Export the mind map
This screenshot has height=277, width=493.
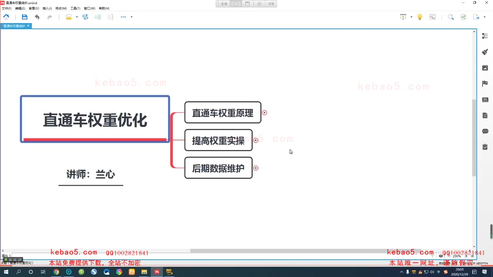pyautogui.click(x=476, y=17)
